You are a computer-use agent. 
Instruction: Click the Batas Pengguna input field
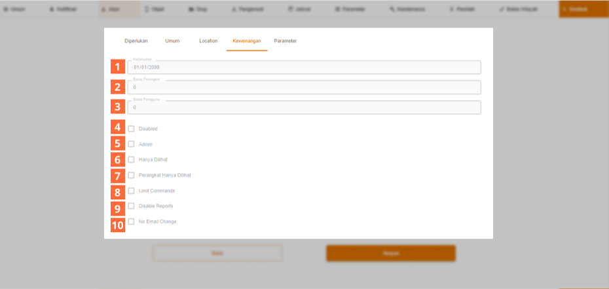tap(304, 107)
